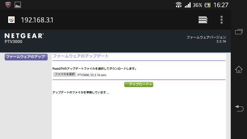Tap the Push2TV update file instruction text
247x139 pixels.
coord(94,69)
